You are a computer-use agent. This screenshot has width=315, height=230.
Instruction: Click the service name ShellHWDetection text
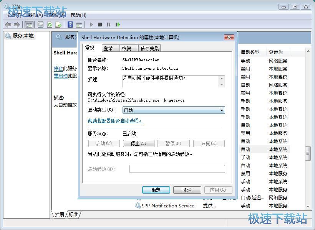pyautogui.click(x=141, y=60)
